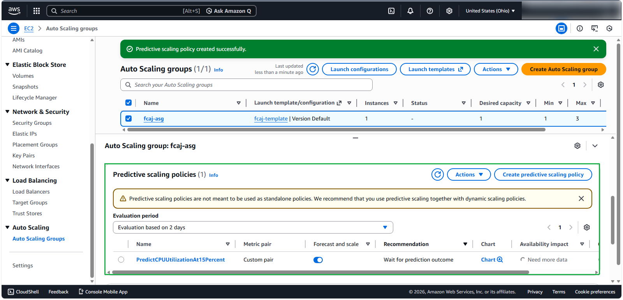This screenshot has width=623, height=300.
Task: Open Cookie preferences in the footer
Action: click(595, 292)
